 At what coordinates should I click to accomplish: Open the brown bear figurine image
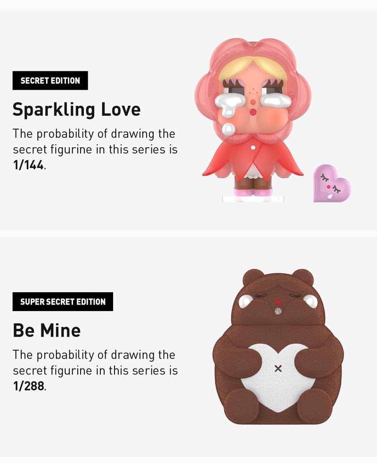coord(278,347)
